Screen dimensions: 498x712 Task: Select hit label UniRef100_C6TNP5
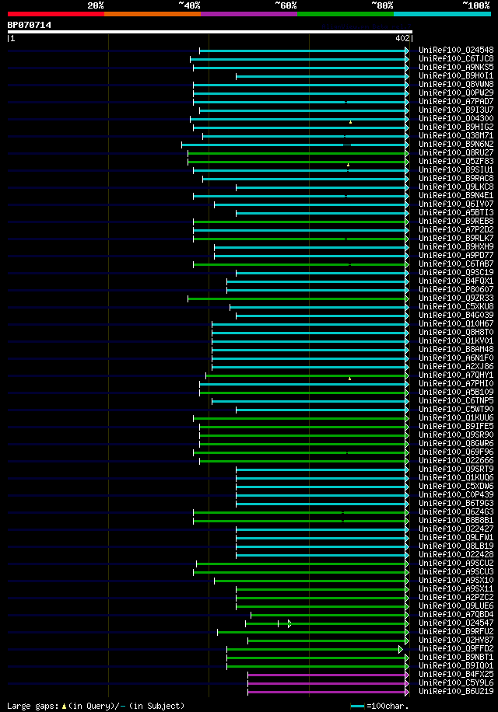(456, 401)
